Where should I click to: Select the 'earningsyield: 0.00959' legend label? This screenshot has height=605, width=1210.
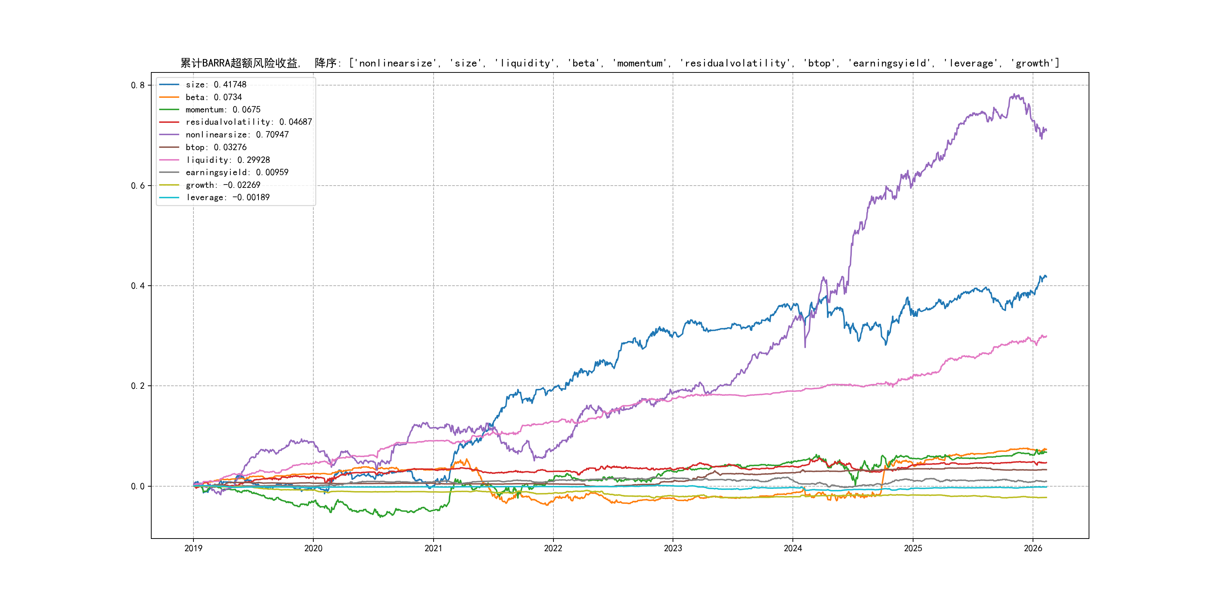[x=237, y=173]
